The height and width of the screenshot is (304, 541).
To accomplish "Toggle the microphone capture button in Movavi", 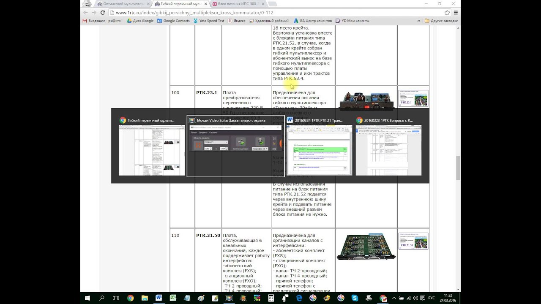I will pyautogui.click(x=260, y=142).
